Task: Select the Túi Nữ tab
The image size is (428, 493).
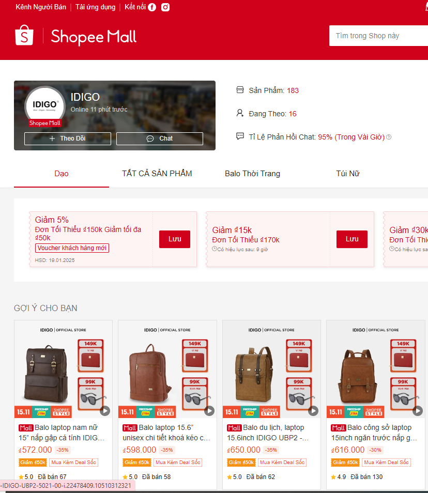Action: (x=348, y=174)
